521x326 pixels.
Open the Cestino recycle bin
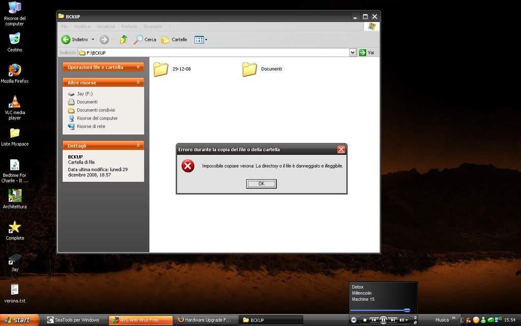[x=15, y=39]
